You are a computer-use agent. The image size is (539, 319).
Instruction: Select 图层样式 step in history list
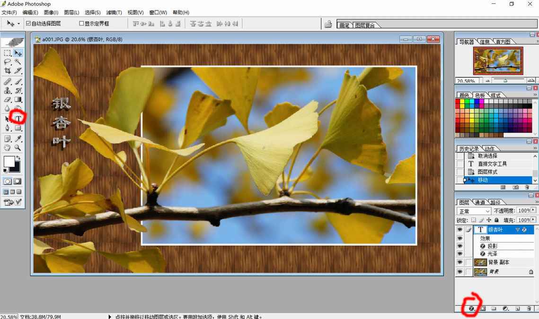click(487, 172)
